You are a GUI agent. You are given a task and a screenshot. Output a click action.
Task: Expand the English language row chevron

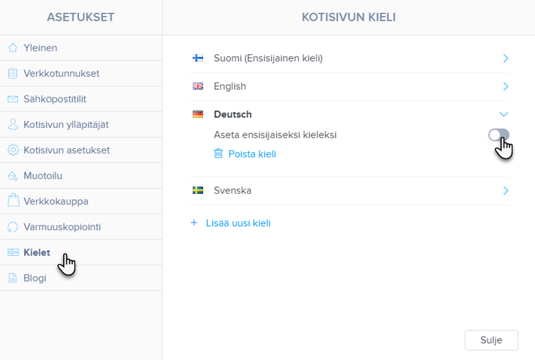pyautogui.click(x=506, y=86)
